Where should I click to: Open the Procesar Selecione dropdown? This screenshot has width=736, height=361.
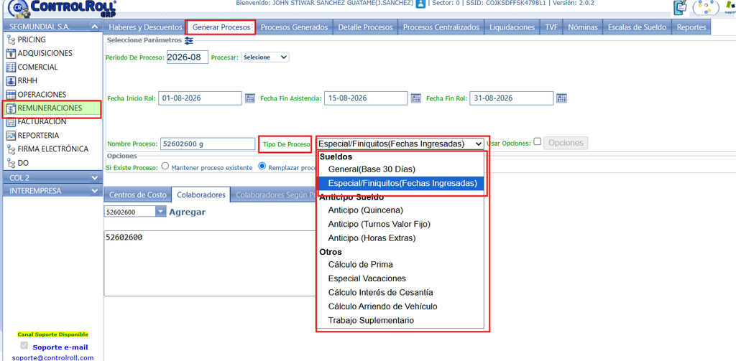tap(265, 57)
